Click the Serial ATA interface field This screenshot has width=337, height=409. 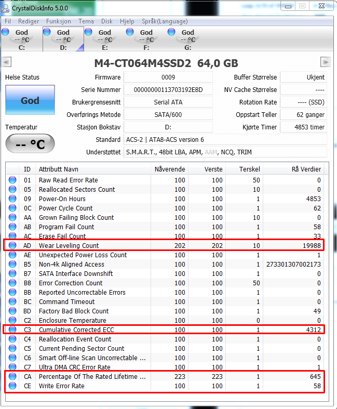(168, 102)
